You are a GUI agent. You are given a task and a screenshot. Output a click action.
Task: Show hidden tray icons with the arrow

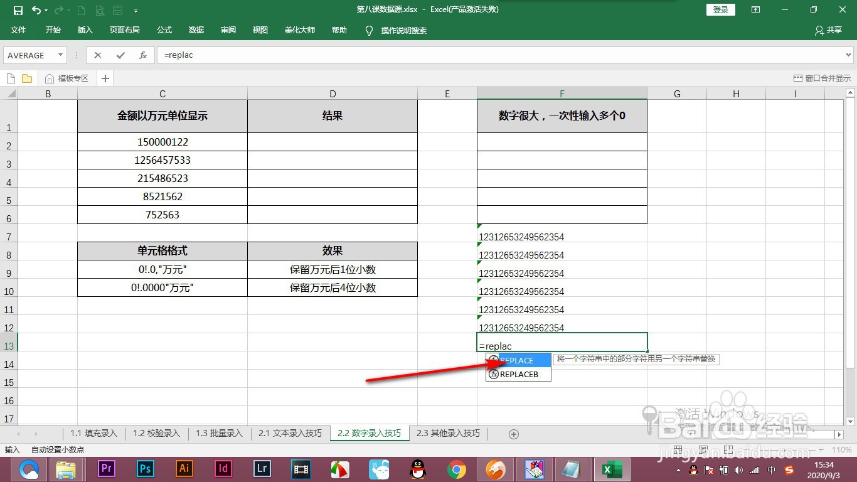tap(679, 469)
